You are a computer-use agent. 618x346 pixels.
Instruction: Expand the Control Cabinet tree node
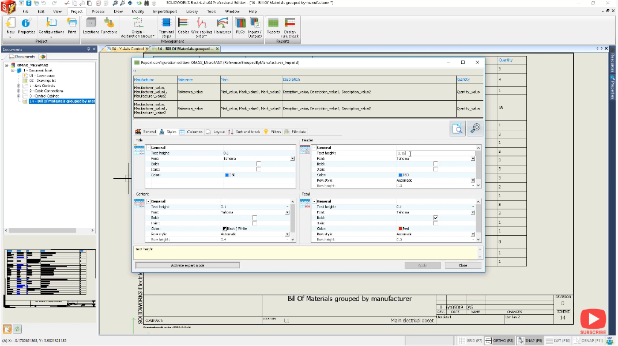pos(18,96)
